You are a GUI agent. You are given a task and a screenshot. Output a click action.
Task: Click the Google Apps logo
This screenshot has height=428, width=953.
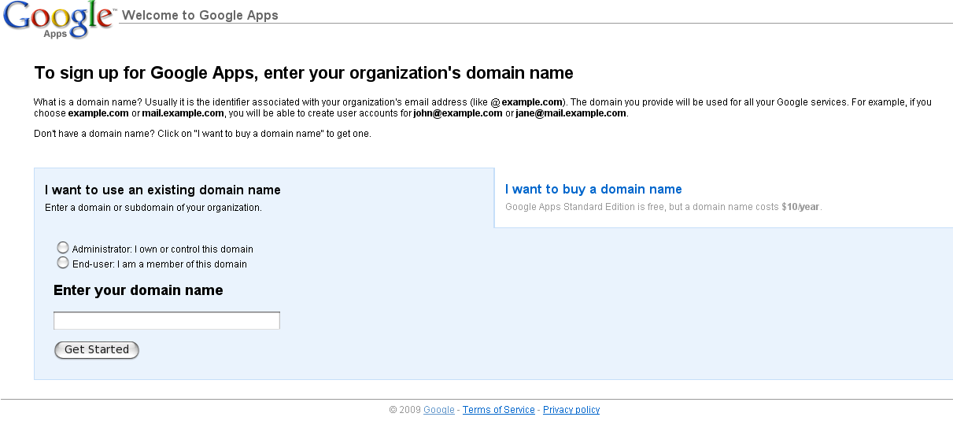(58, 20)
